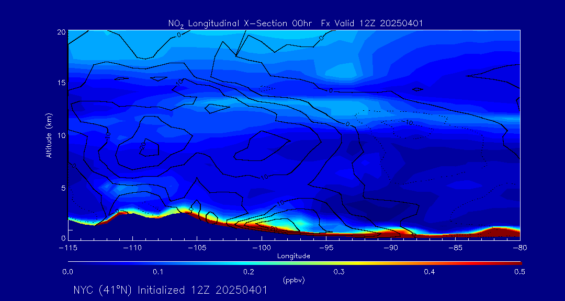Click the altitude axis tick label "10"

61,135
